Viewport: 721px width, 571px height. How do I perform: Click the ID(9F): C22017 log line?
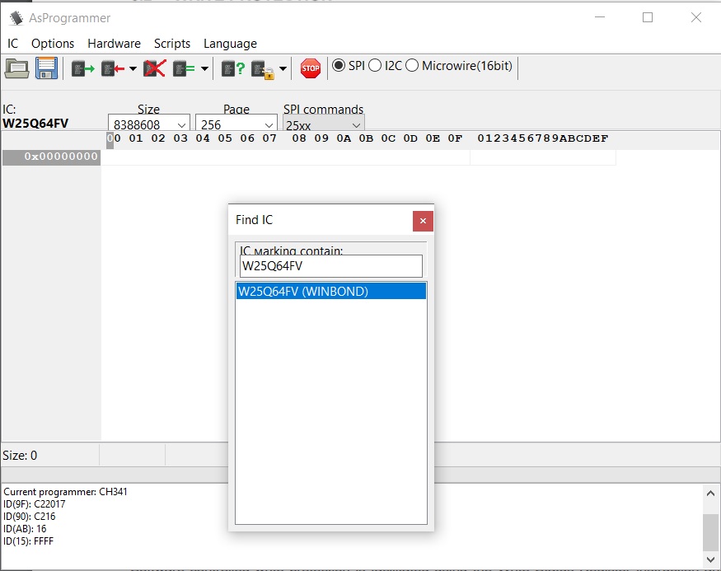coord(35,504)
